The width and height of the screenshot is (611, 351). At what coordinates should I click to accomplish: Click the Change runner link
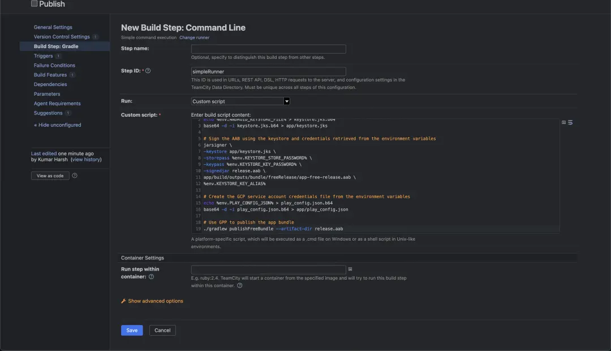[194, 37]
